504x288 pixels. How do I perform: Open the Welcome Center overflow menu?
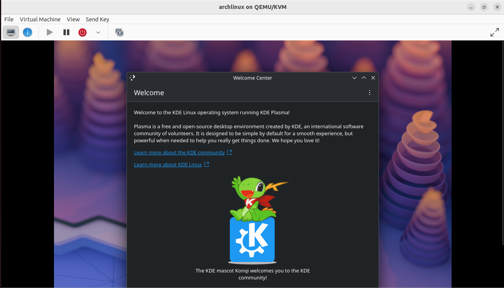click(369, 93)
